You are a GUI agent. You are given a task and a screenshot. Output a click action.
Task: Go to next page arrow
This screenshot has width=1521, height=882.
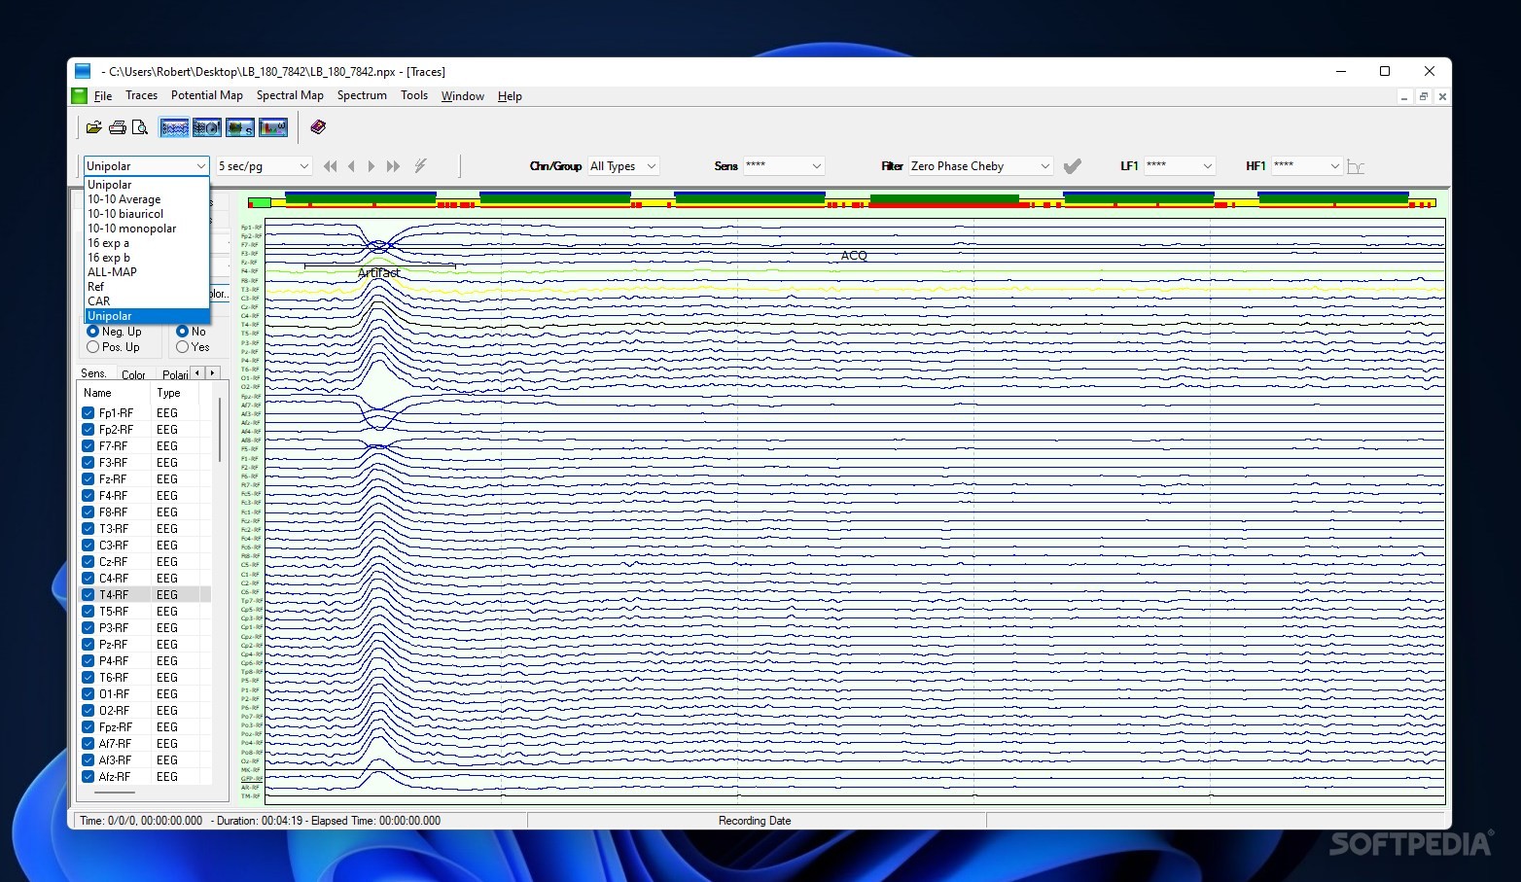pos(371,166)
